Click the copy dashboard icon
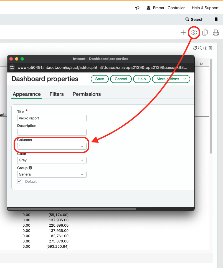The height and width of the screenshot is (268, 223). click(205, 33)
